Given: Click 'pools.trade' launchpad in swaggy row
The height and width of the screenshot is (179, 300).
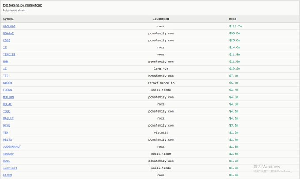Looking at the screenshot, I should 161,154.
